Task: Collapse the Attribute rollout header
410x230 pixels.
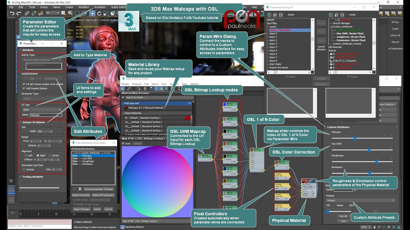Action: tap(42, 50)
